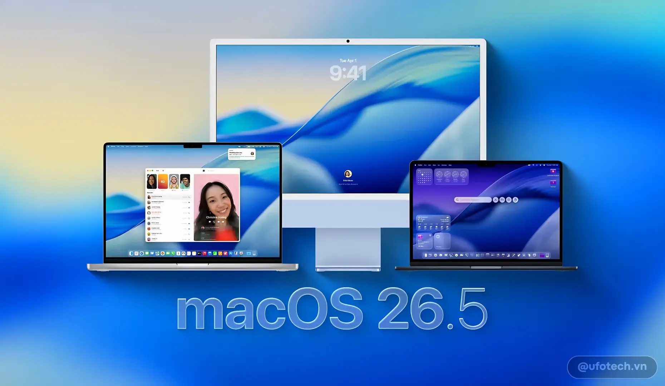This screenshot has height=386, width=665.
Task: Click Spotlight's Clipboard round button
Action: 516,200
